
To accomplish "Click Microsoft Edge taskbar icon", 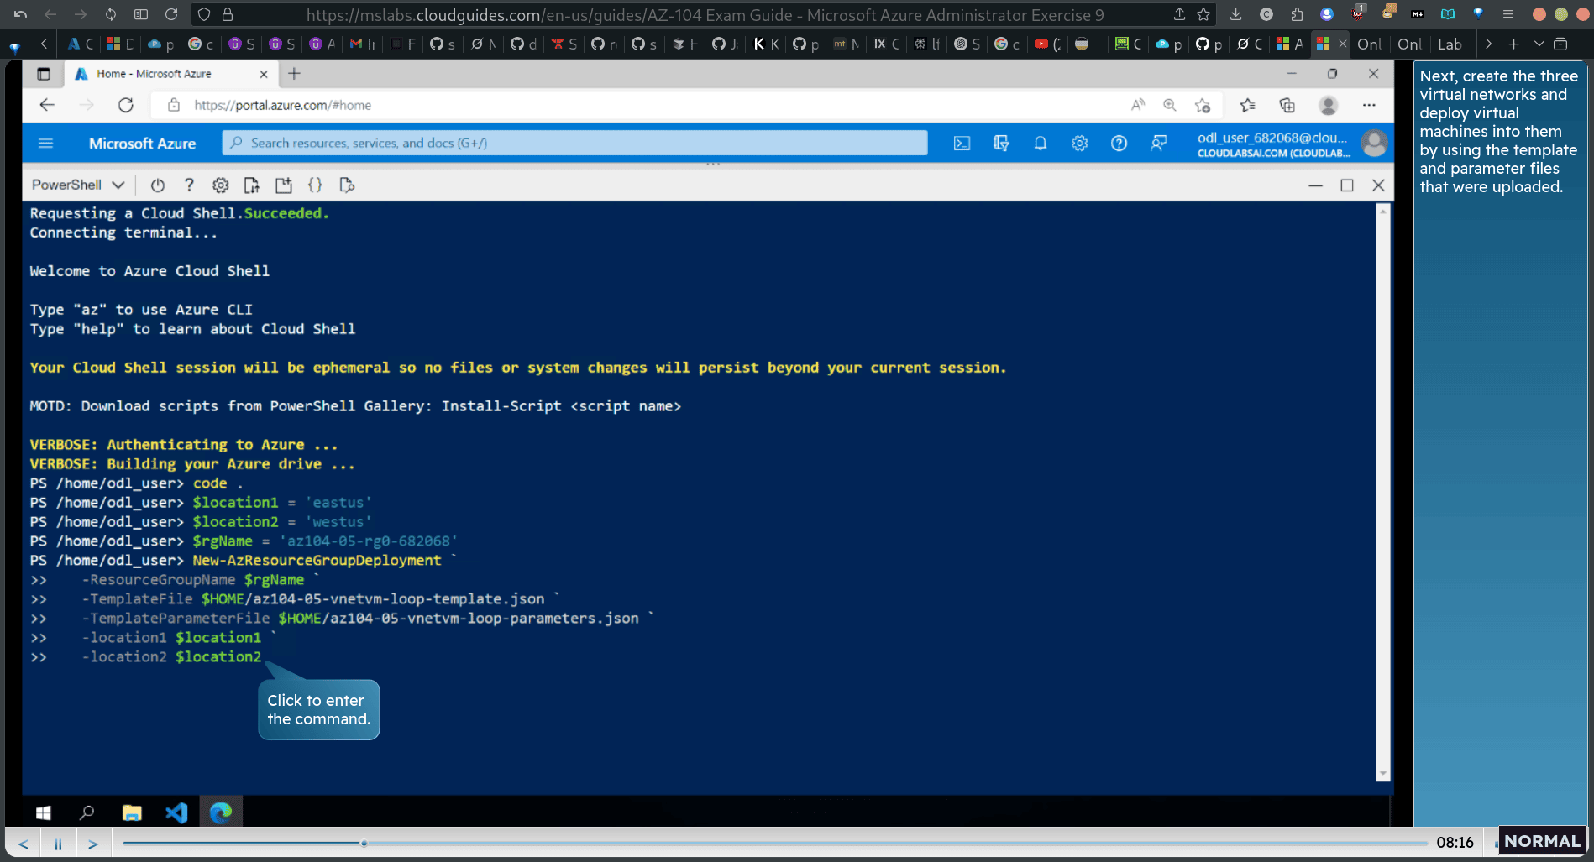I will 221,812.
